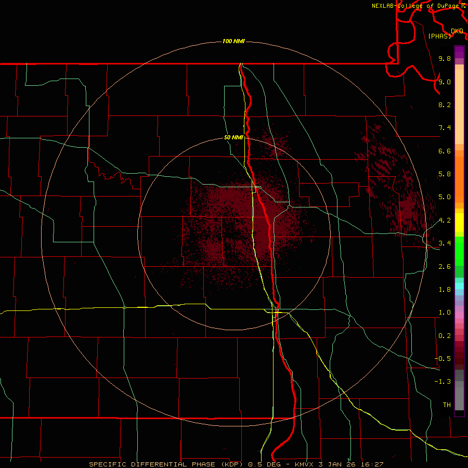
Task: Click the 8.2 scale label
Action: click(x=445, y=105)
